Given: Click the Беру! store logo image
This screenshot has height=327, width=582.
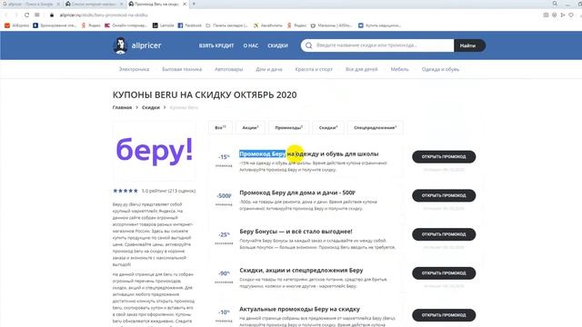Looking at the screenshot, I should point(154,151).
